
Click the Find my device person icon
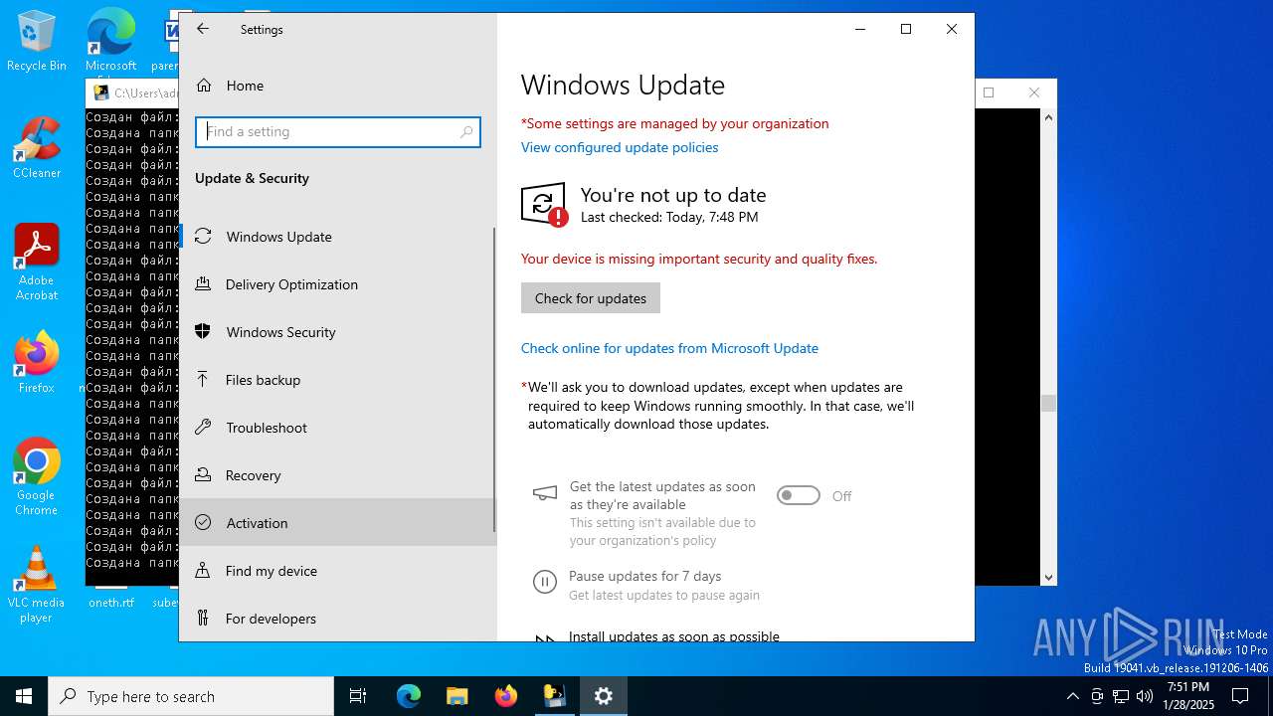coord(203,571)
